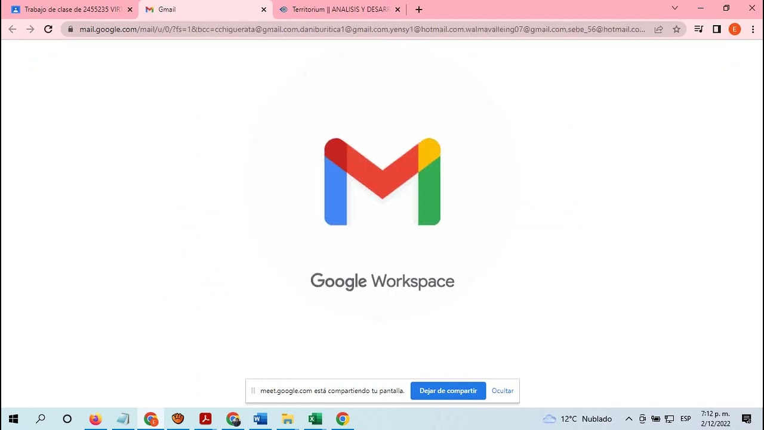The image size is (764, 430).
Task: Open Microsoft Word from the taskbar
Action: (260, 419)
